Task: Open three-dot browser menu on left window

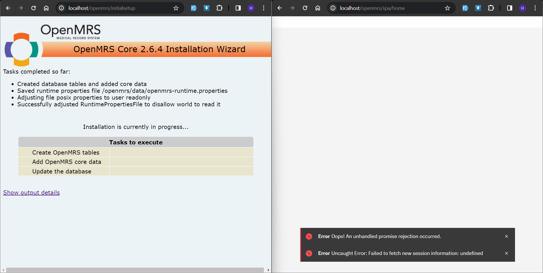Action: tap(264, 8)
